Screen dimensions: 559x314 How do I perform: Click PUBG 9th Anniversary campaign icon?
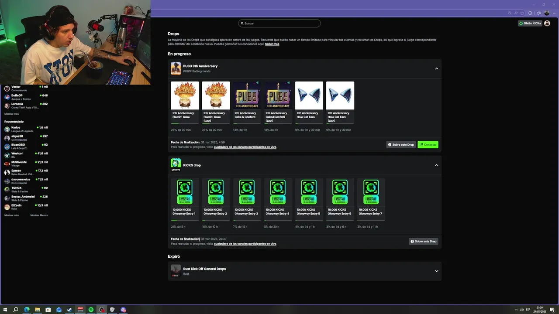pos(176,68)
